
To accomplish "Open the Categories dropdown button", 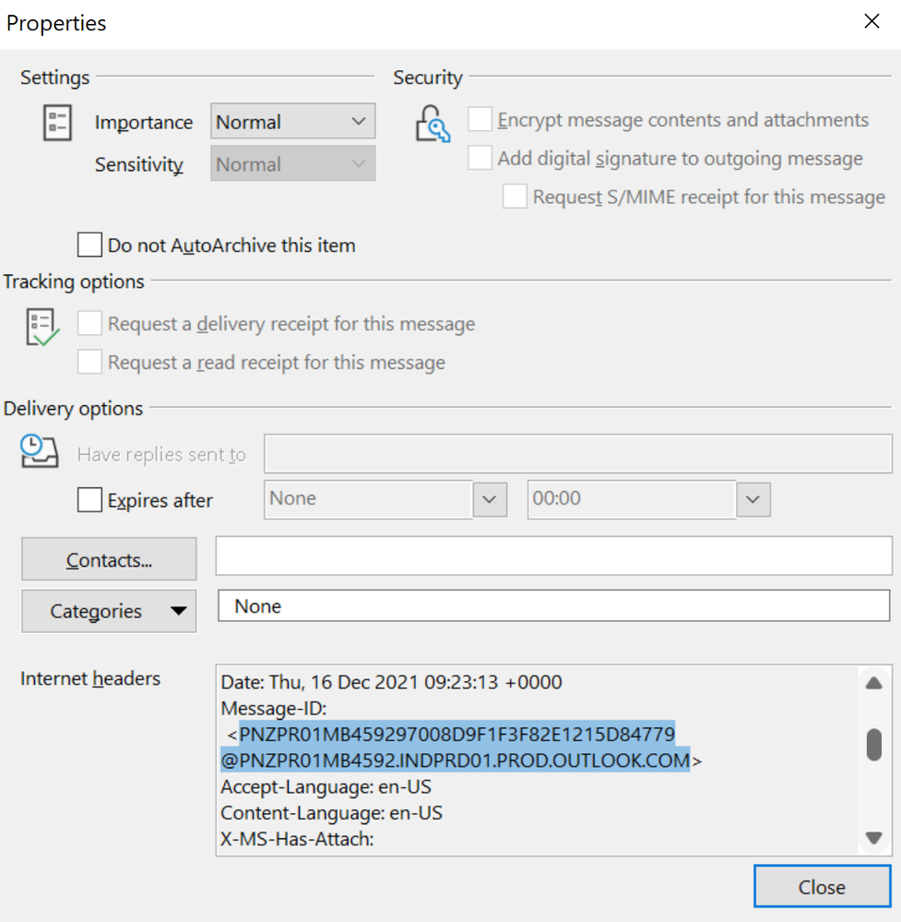I will point(109,611).
